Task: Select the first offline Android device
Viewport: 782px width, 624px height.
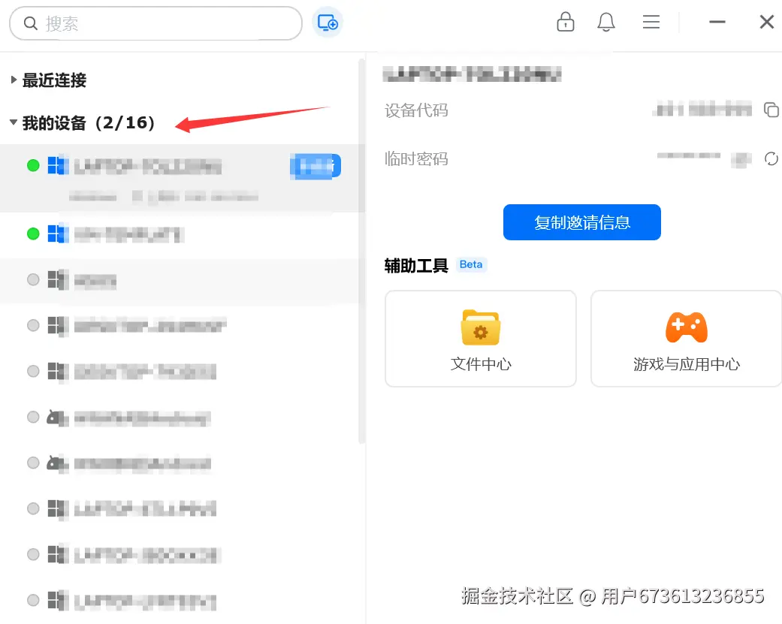Action: (x=180, y=418)
